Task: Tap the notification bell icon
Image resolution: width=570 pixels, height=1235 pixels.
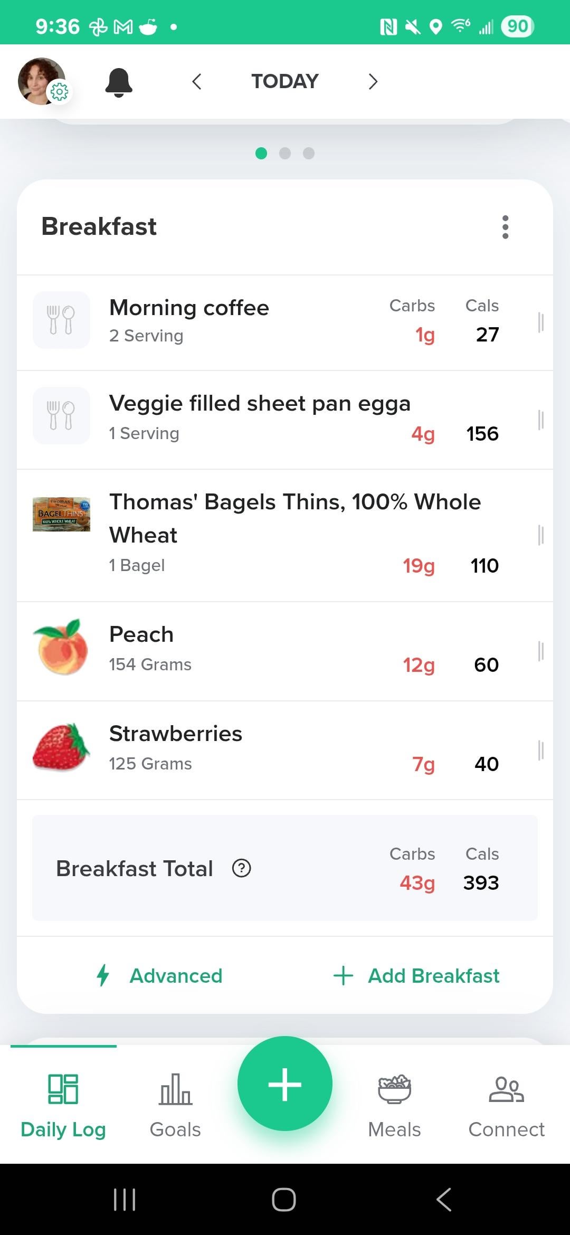Action: coord(119,82)
